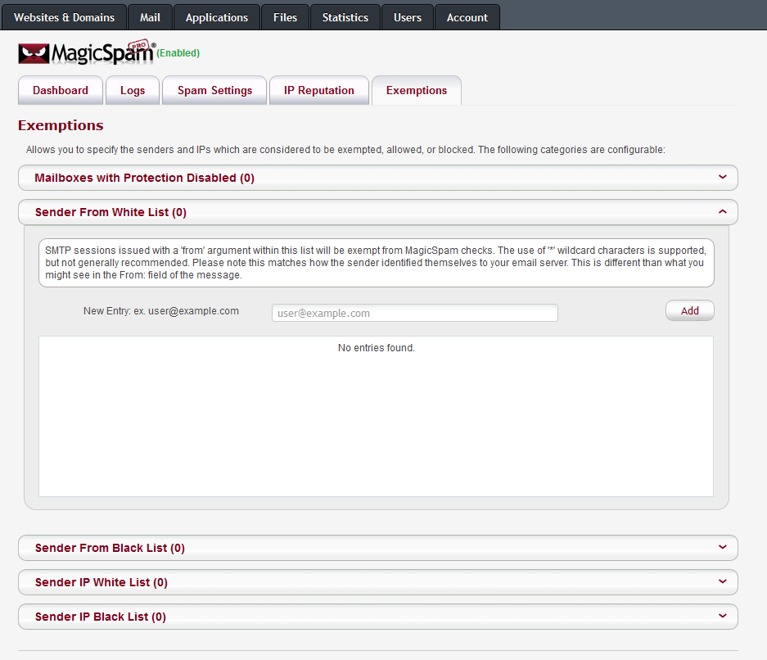Image resolution: width=767 pixels, height=660 pixels.
Task: Open the Mail tab
Action: click(150, 18)
